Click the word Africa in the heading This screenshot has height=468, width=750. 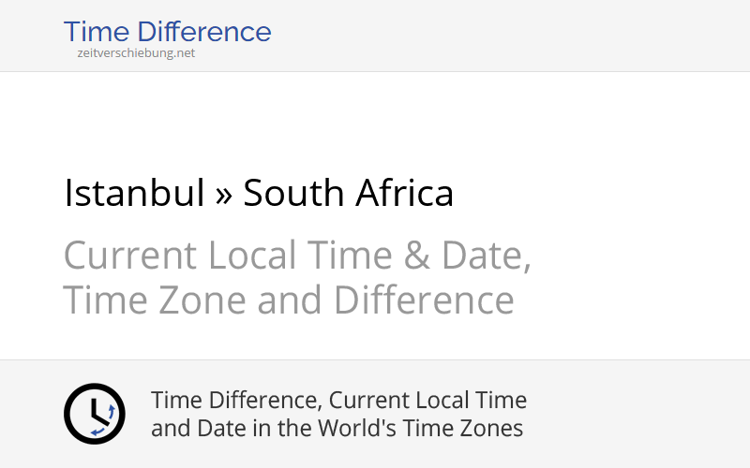405,194
